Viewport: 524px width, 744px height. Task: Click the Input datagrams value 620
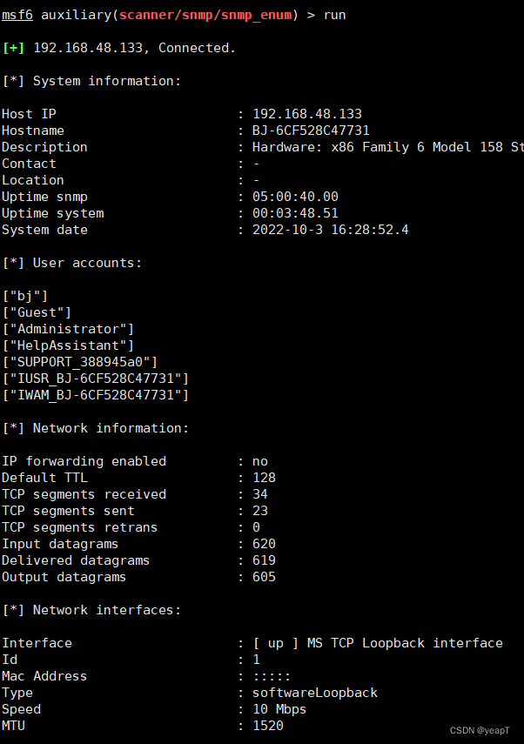tap(264, 544)
